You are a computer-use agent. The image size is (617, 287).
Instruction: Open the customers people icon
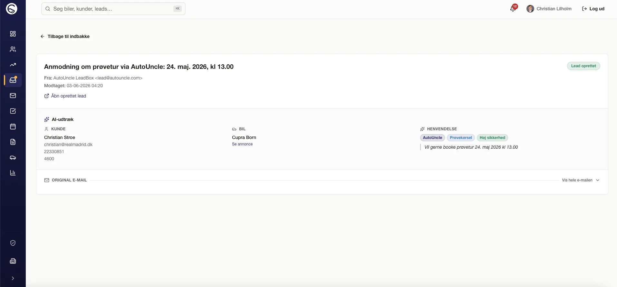(x=13, y=49)
